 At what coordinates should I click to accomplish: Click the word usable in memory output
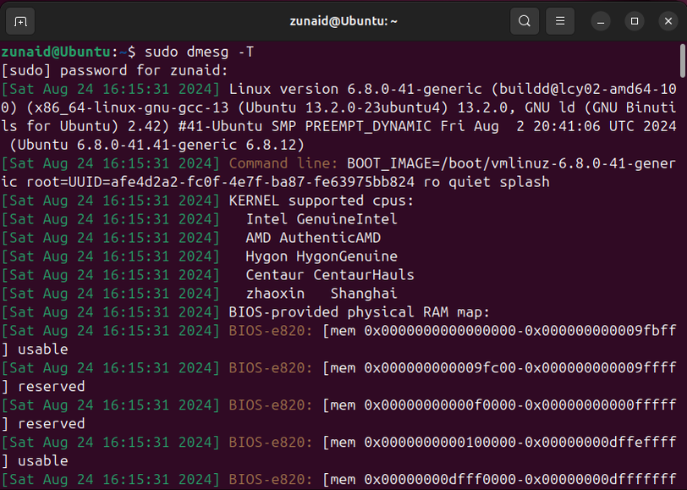coord(43,349)
